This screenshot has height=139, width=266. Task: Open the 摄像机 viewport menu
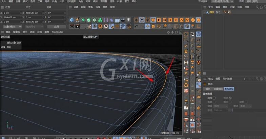(x=17, y=32)
